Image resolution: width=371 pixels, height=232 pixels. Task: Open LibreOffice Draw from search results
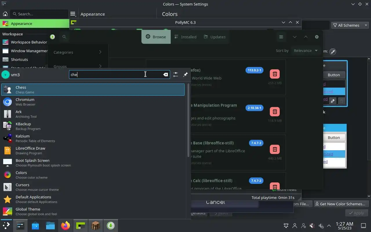(93, 151)
